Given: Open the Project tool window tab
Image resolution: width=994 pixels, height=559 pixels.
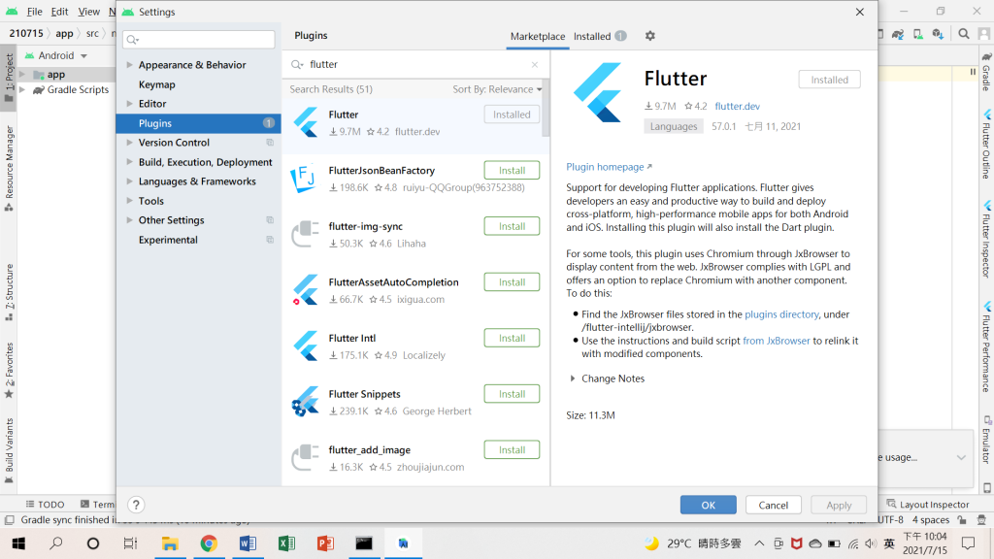Looking at the screenshot, I should tap(9, 78).
